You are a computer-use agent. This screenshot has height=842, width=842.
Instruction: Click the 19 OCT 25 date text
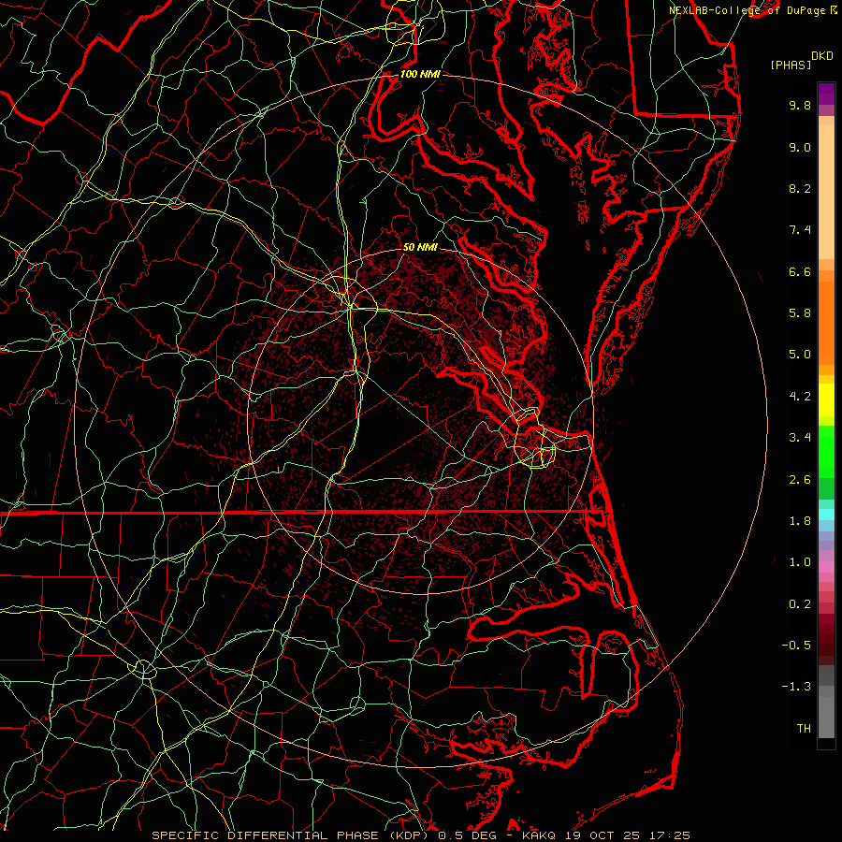[x=602, y=835]
